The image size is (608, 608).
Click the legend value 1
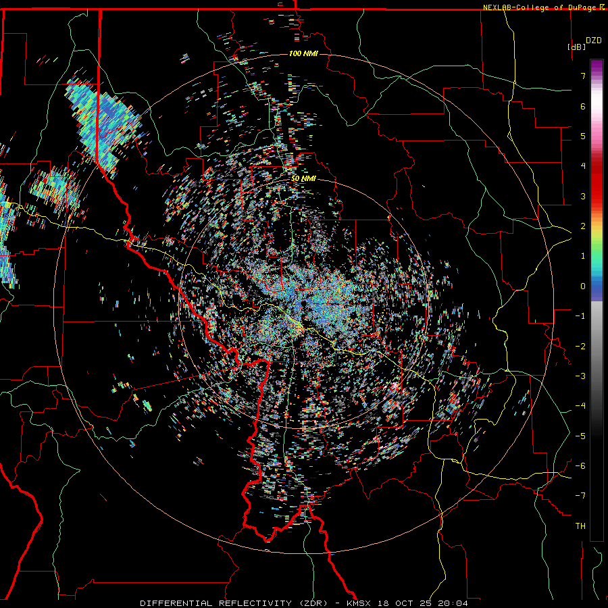click(x=583, y=256)
